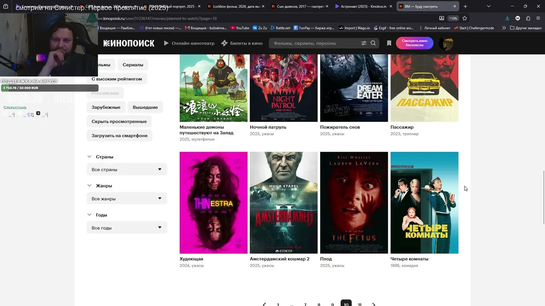Screen dimensions: 545x306
Task: Open the Ezgif bookmark
Action: (x=393, y=28)
